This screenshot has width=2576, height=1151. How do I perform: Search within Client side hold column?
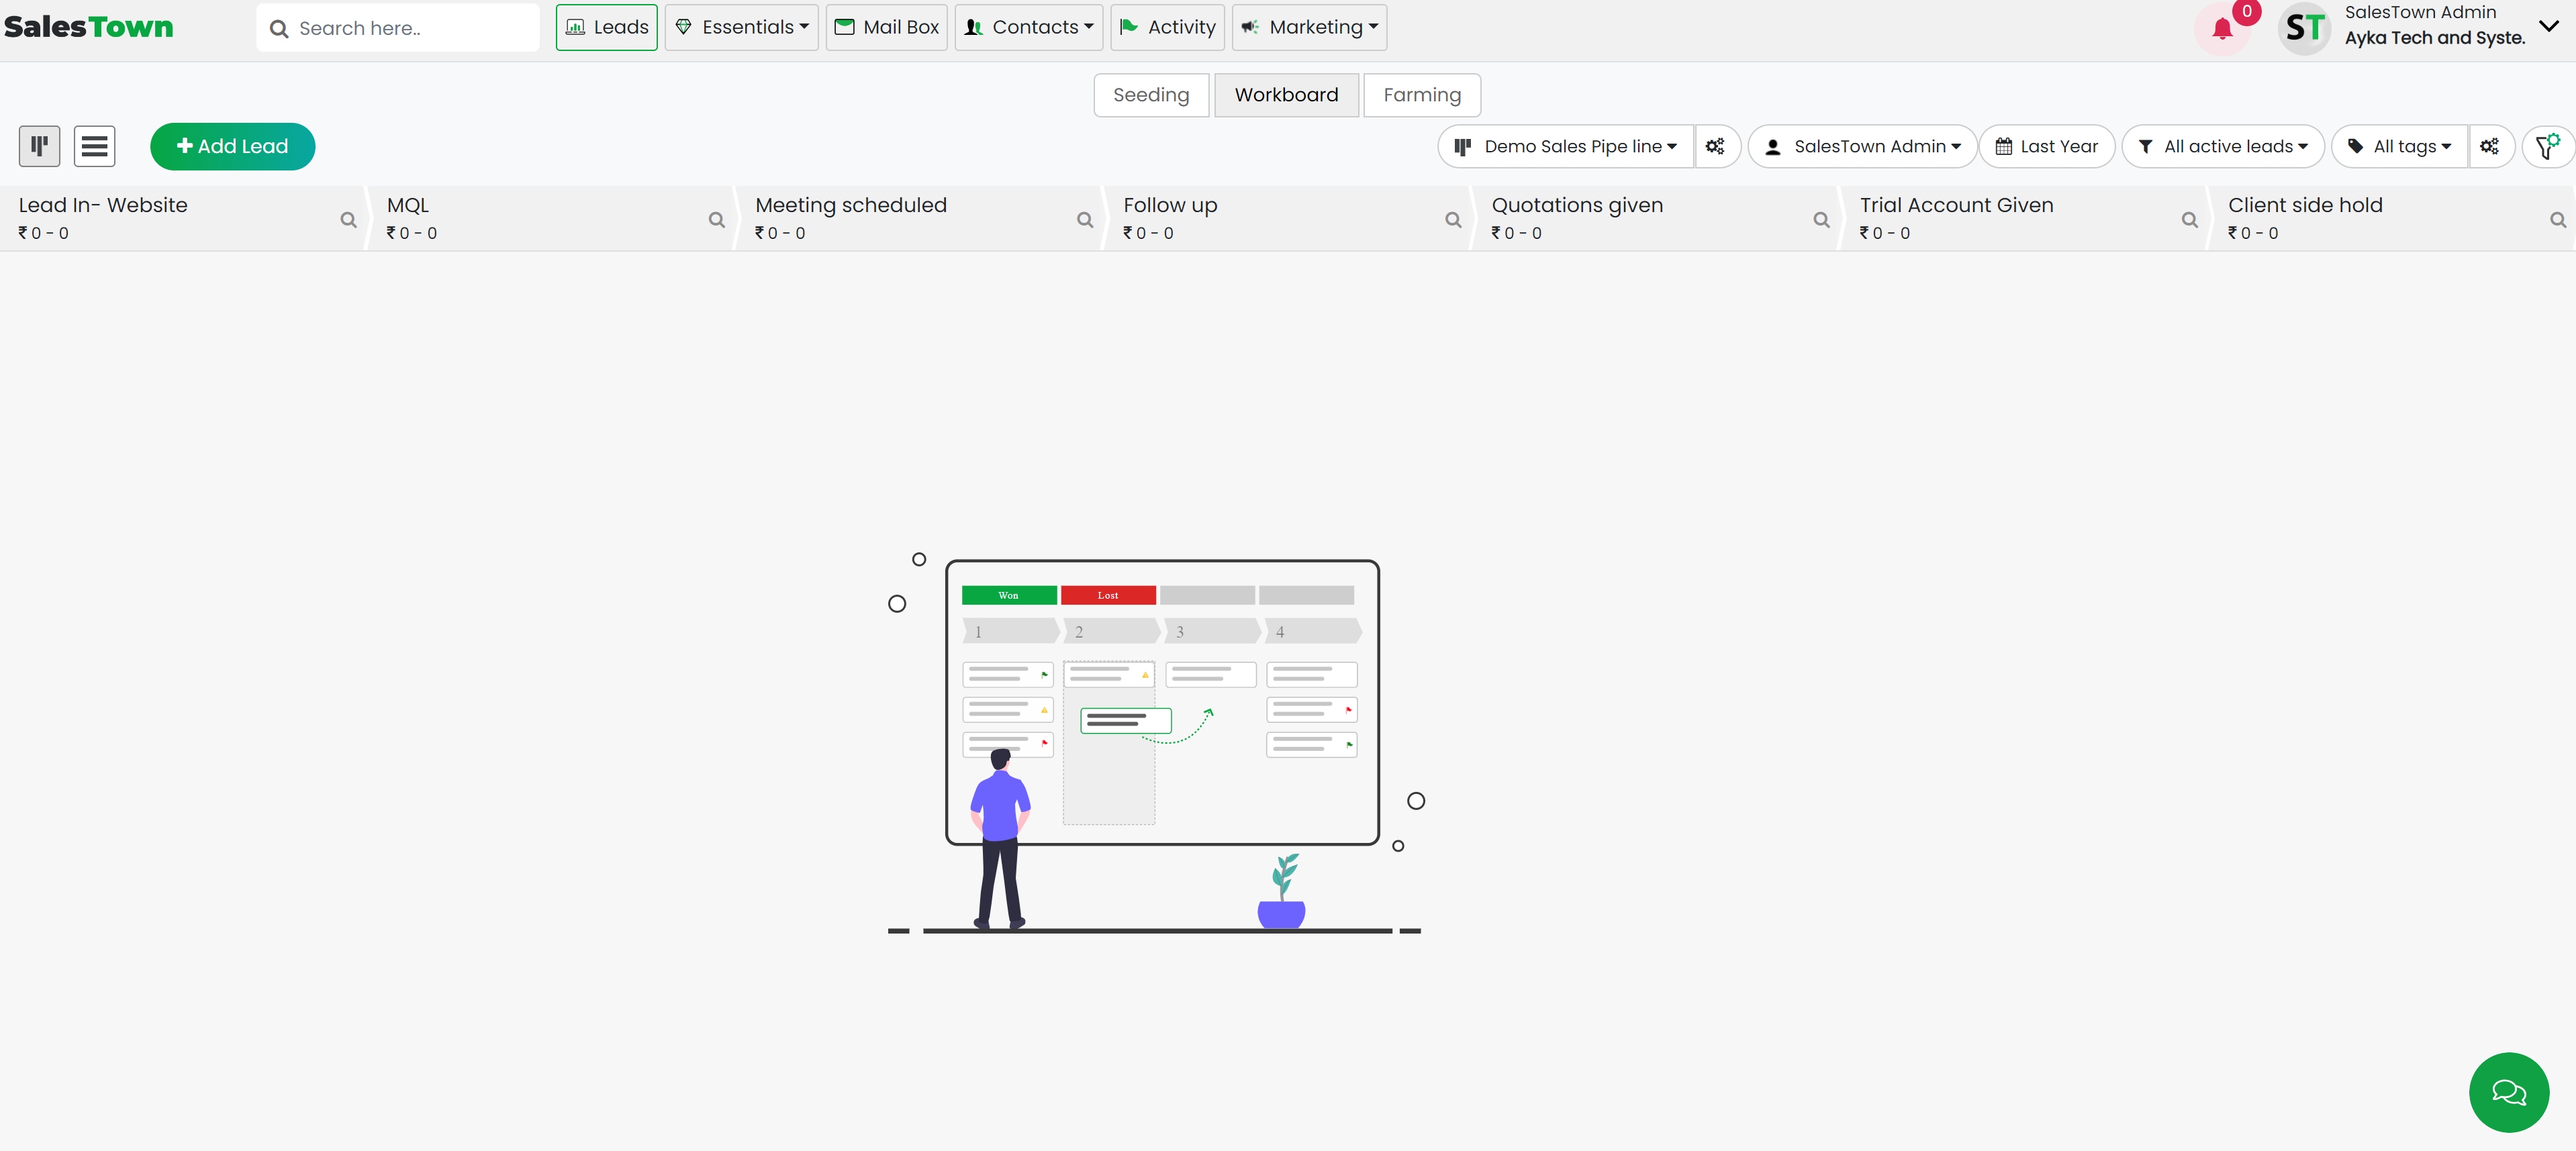click(x=2557, y=220)
